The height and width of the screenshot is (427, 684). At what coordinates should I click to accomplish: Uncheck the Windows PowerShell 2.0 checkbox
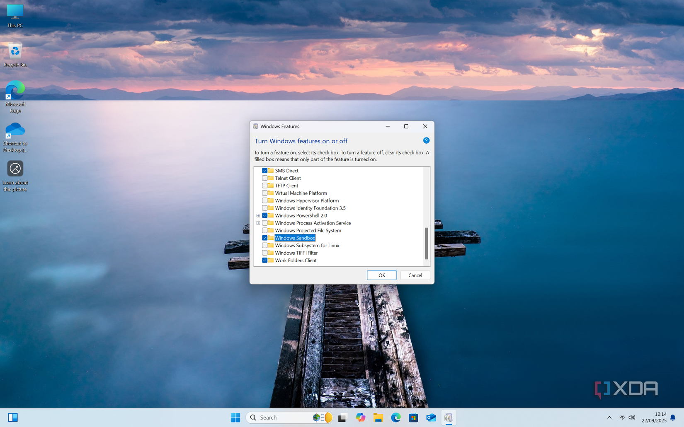click(264, 215)
